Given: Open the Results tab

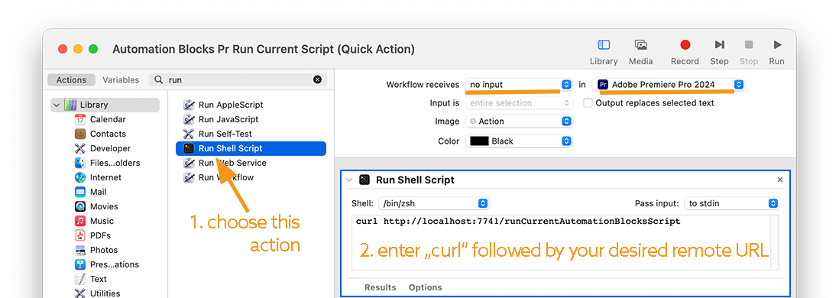Looking at the screenshot, I should [381, 287].
